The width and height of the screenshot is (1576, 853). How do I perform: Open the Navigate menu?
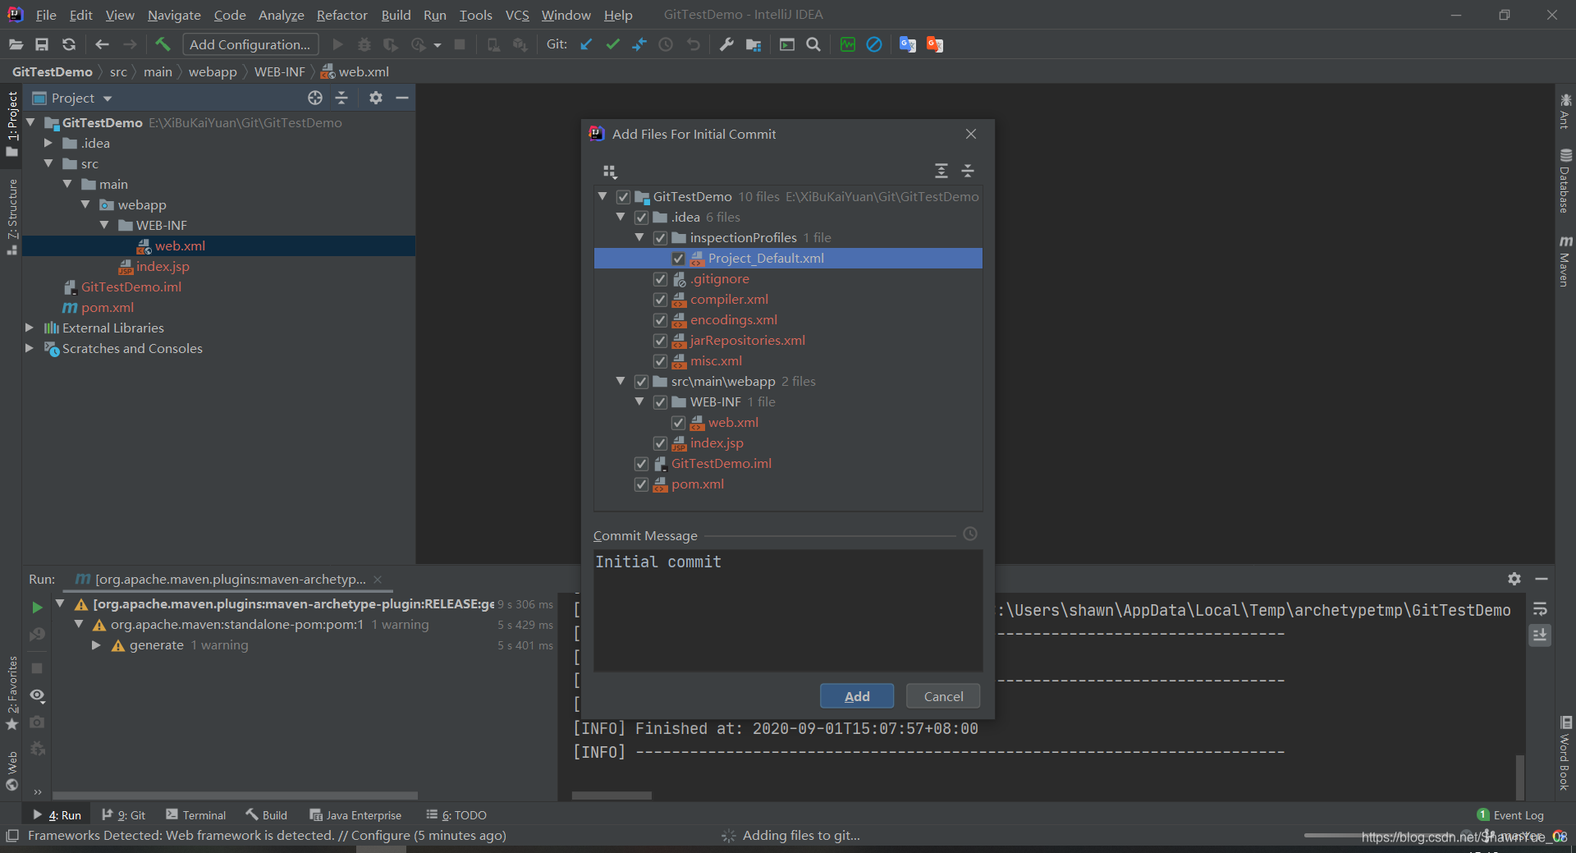pyautogui.click(x=174, y=15)
